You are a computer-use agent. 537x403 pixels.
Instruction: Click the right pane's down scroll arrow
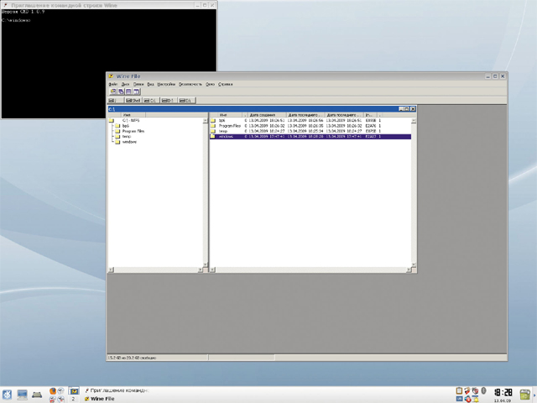pos(414,264)
